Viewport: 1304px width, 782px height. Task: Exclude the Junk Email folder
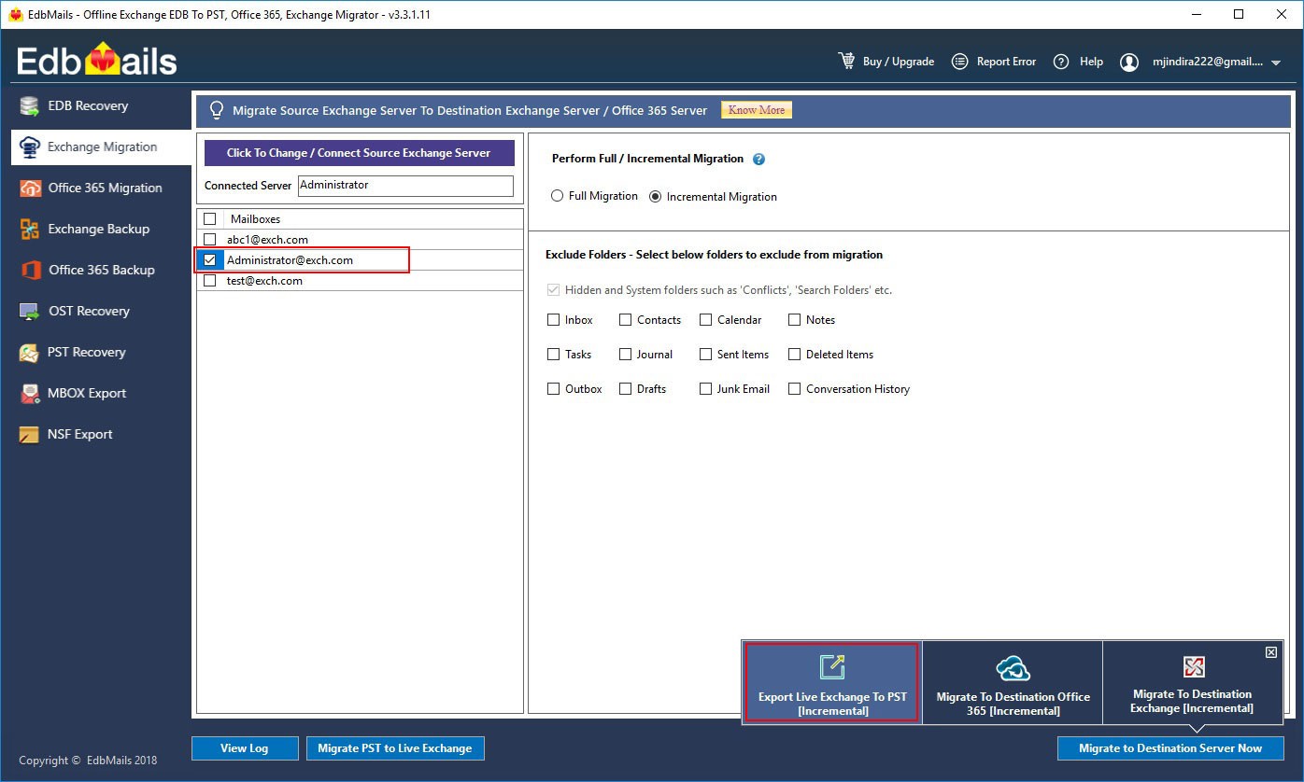[x=706, y=389]
